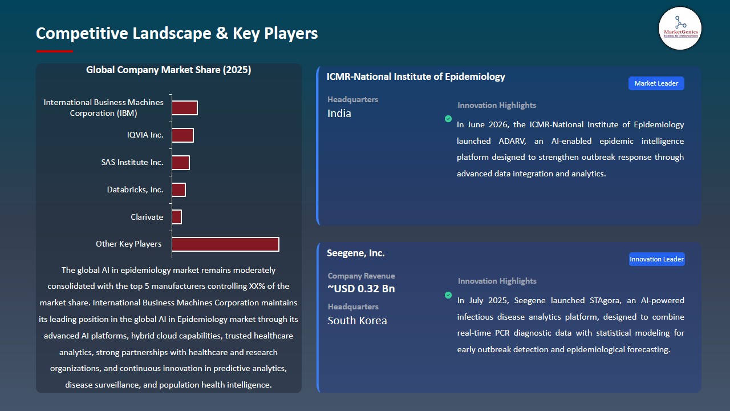Click the 'Headquarters' label in the Seegene card
The height and width of the screenshot is (411, 730).
click(353, 307)
